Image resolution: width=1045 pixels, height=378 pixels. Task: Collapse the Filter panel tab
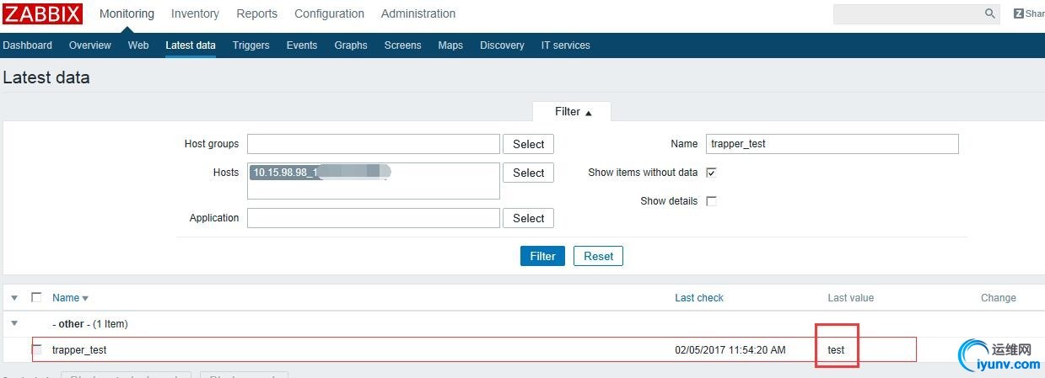pos(572,112)
